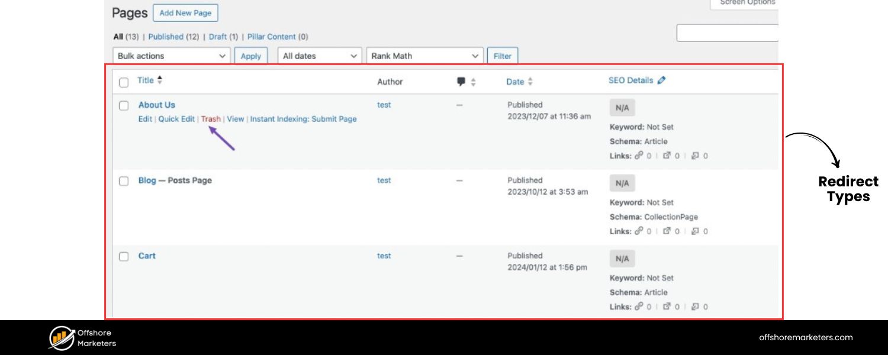Click the N/A SEO score badge for Cart
The width and height of the screenshot is (888, 355).
[622, 259]
